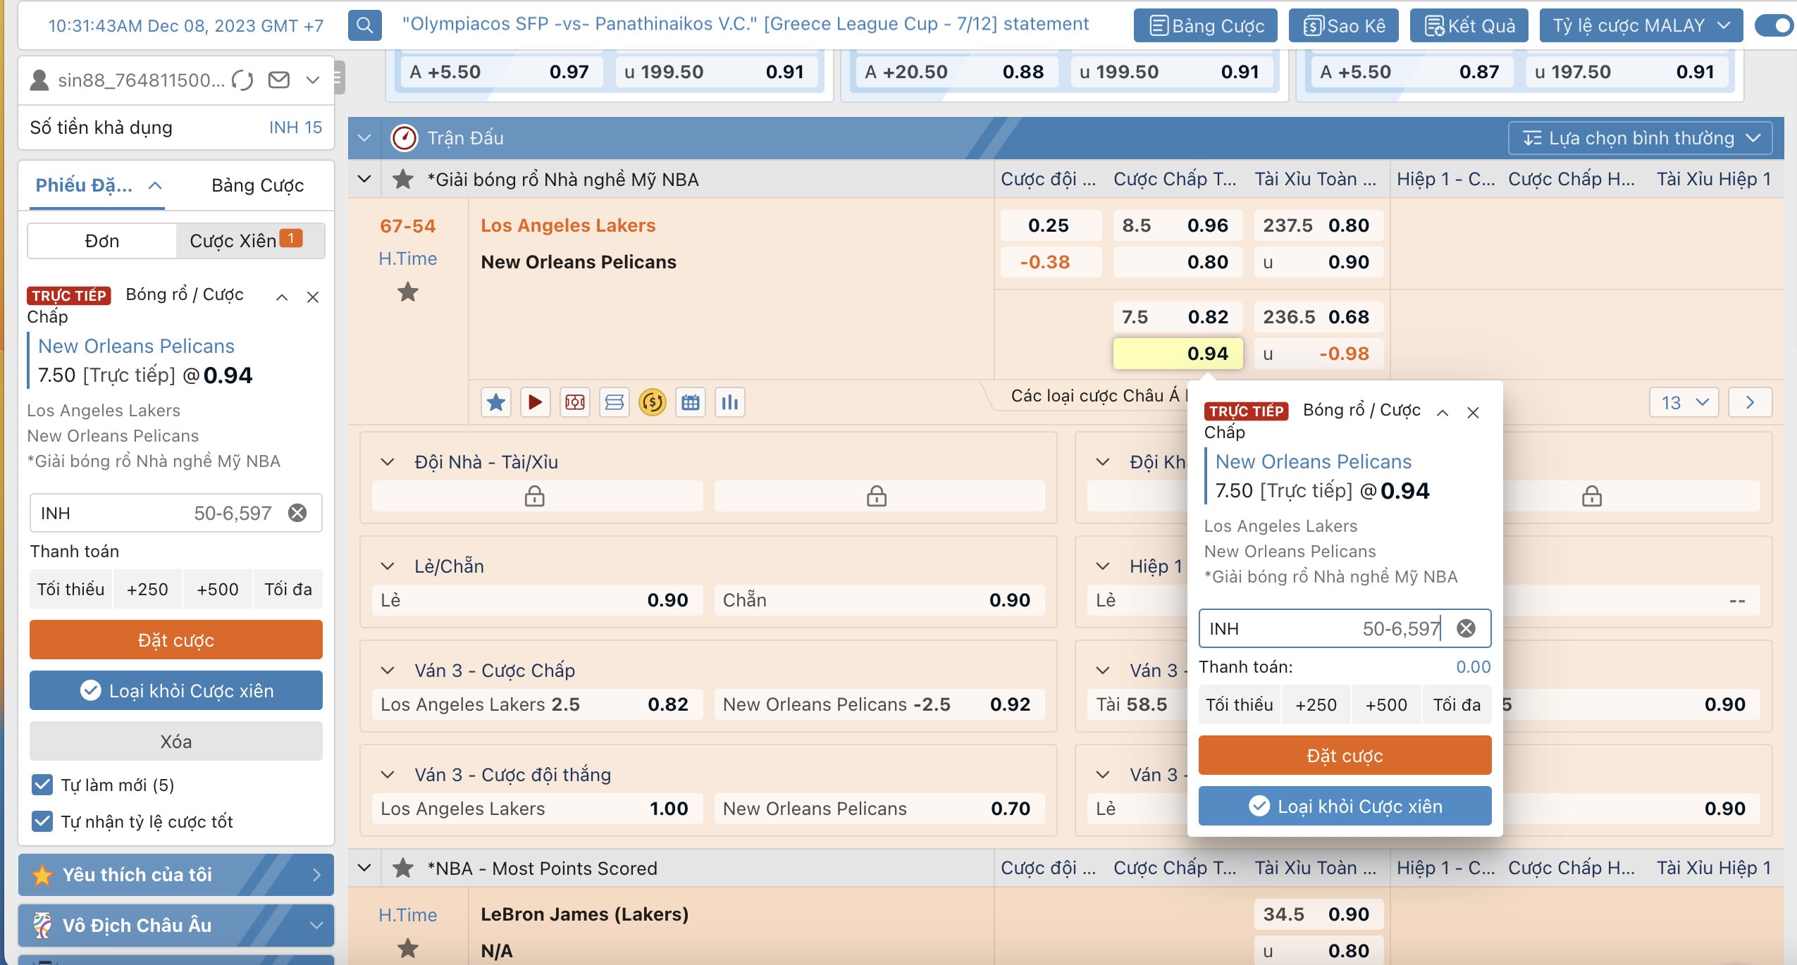Screen dimensions: 1797x965
Task: Click locked Đội Nhà Tài/Xỉu second option
Action: click(879, 496)
